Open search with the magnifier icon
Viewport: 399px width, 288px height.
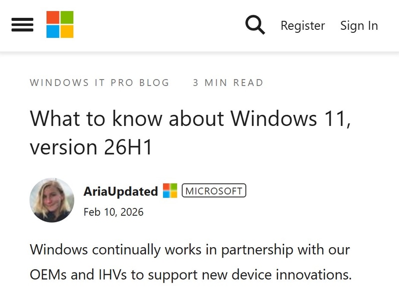click(255, 25)
